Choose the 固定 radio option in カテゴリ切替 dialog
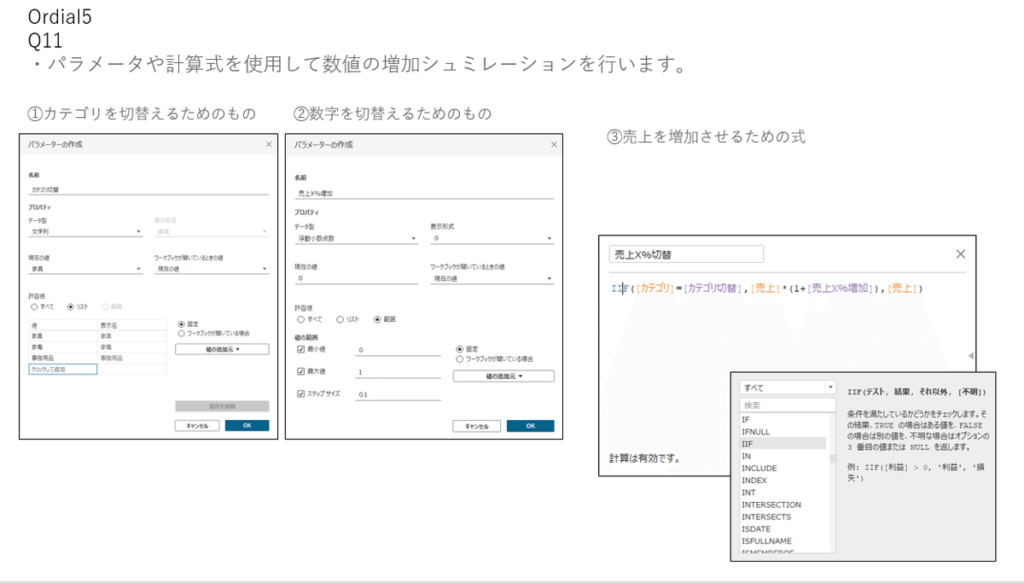This screenshot has height=583, width=1024. [x=180, y=324]
